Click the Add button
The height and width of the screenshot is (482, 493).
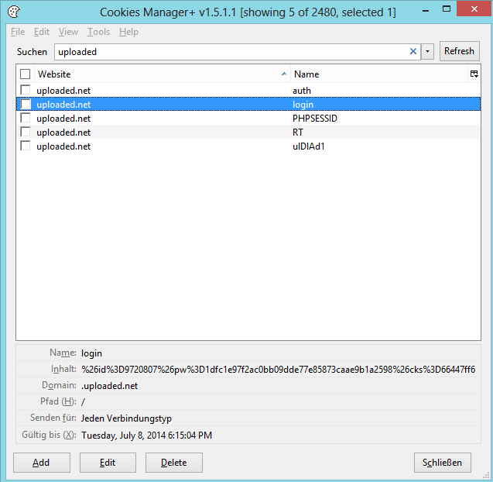(42, 463)
